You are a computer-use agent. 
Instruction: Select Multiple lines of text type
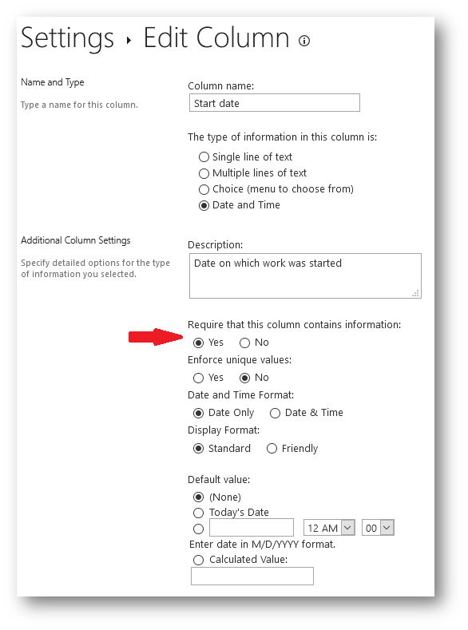204,173
